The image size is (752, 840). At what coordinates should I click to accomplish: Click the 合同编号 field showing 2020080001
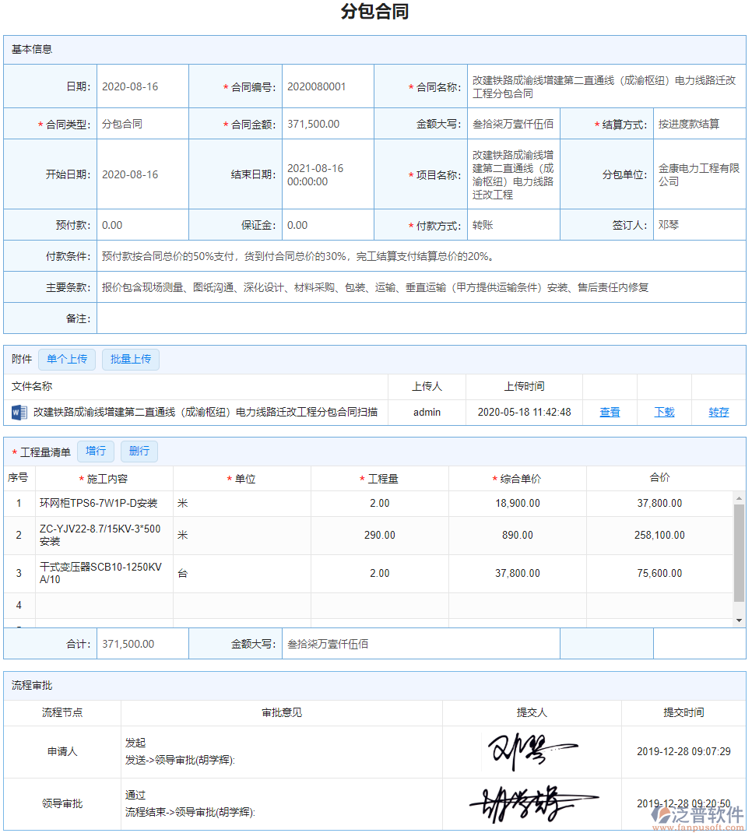pos(327,86)
